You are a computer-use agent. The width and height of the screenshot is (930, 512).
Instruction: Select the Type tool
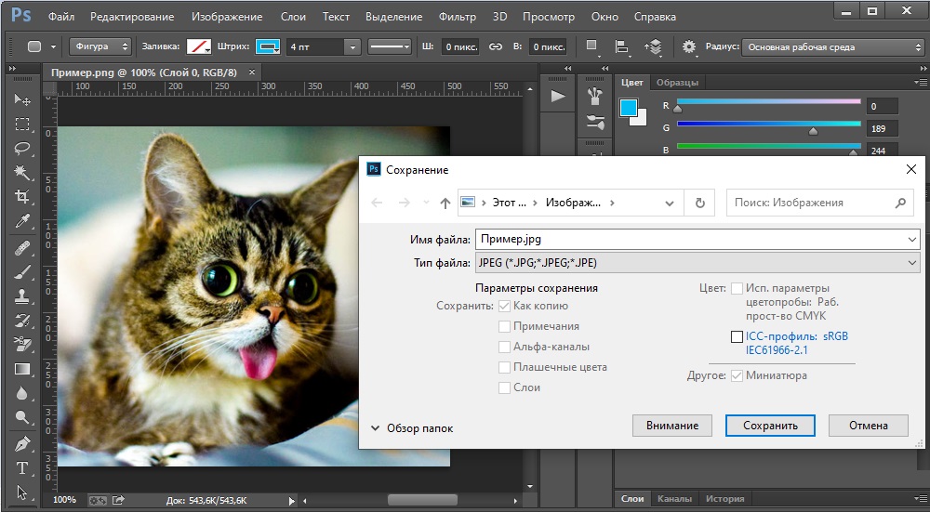coord(22,468)
